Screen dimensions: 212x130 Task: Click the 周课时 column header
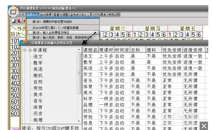point(106,50)
